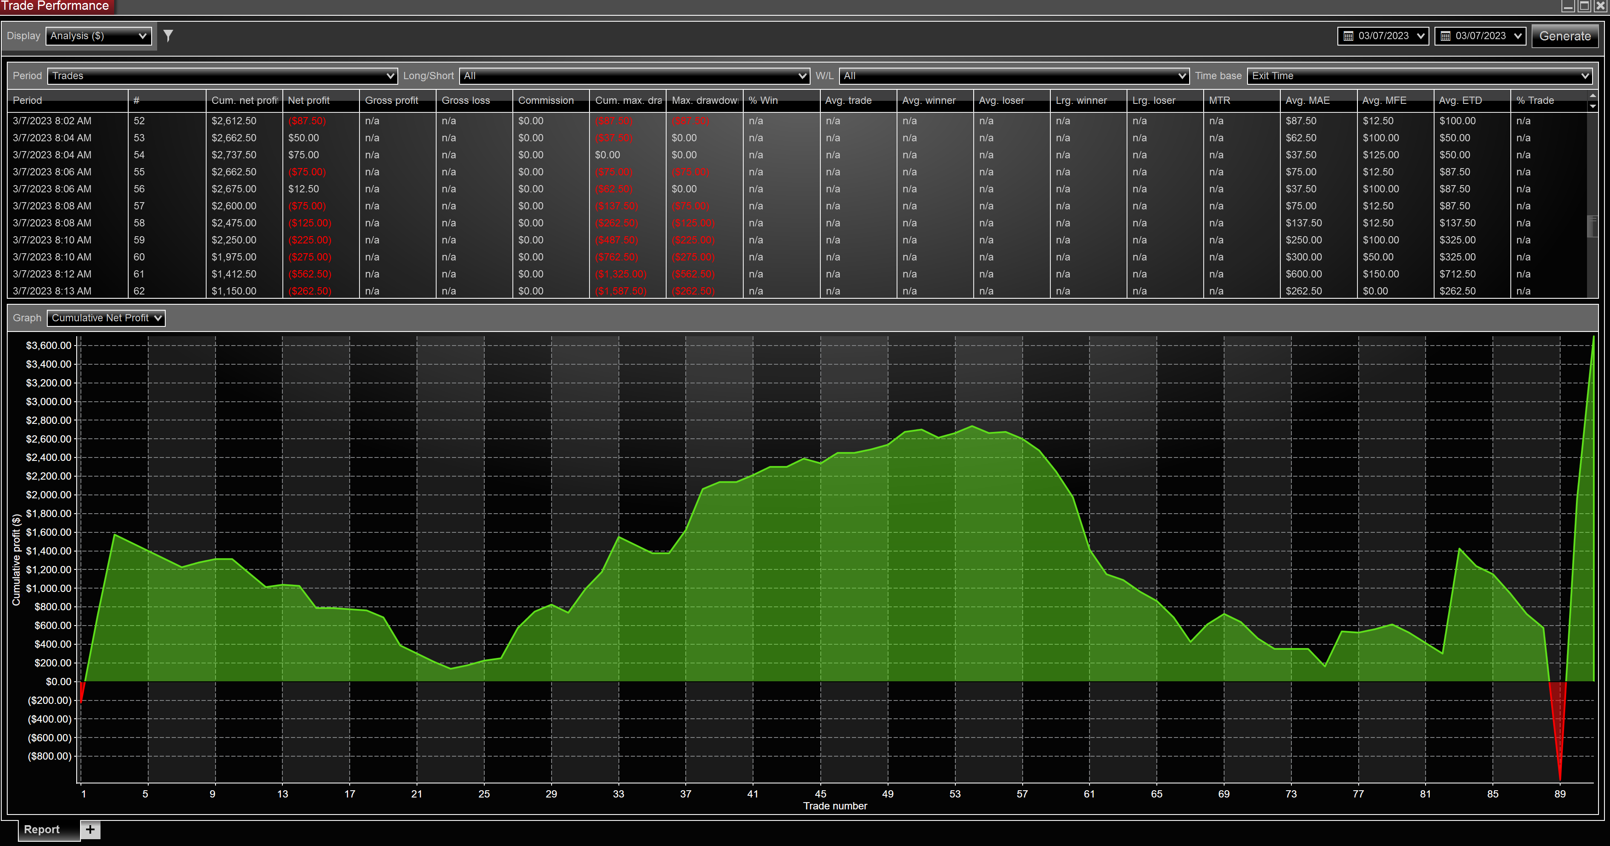
Task: Expand the end date 03/07/2023 picker
Action: pos(1480,36)
